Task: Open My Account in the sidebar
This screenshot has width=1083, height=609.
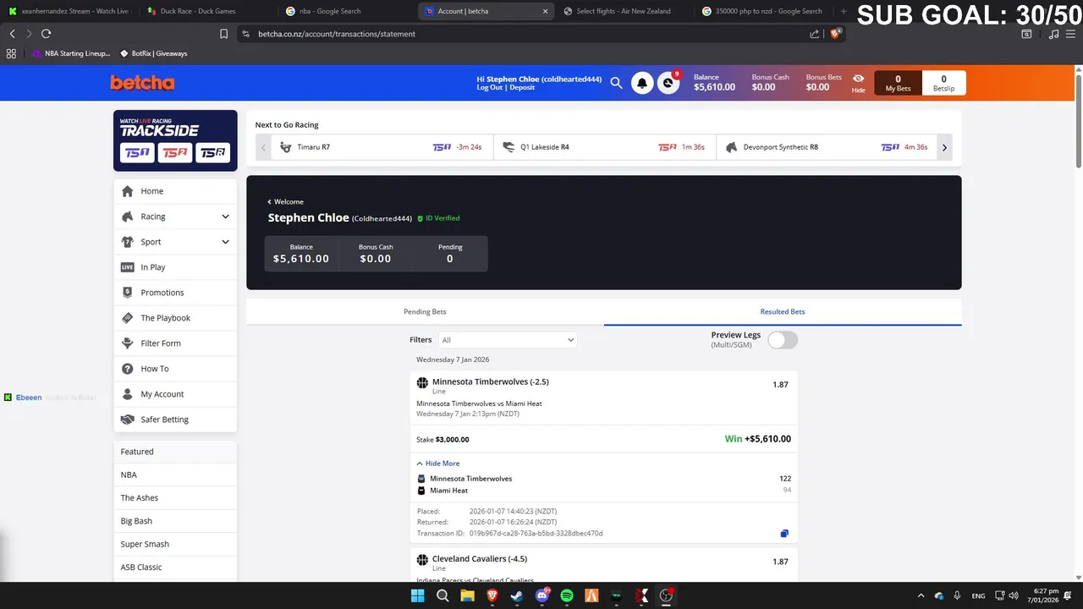Action: tap(175, 394)
